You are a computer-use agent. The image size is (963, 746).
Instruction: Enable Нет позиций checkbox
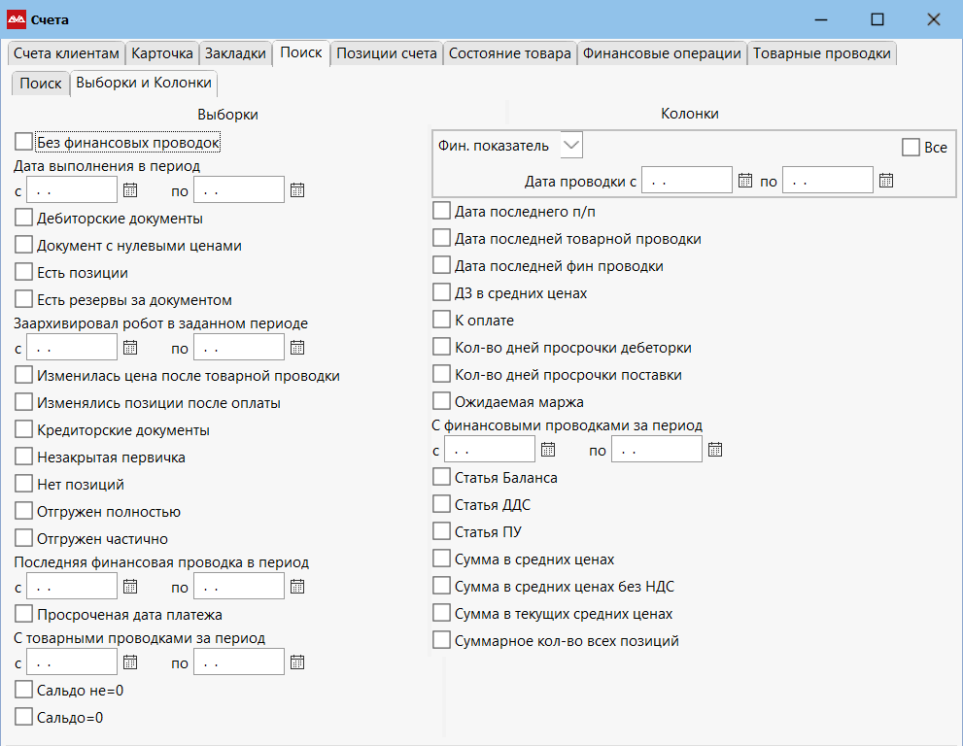[23, 484]
